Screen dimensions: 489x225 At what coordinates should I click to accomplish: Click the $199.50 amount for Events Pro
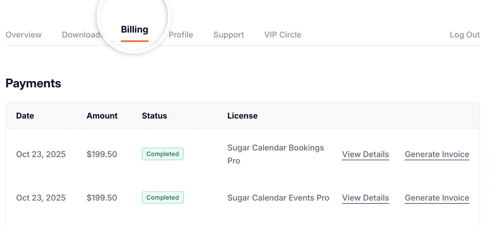pos(102,197)
